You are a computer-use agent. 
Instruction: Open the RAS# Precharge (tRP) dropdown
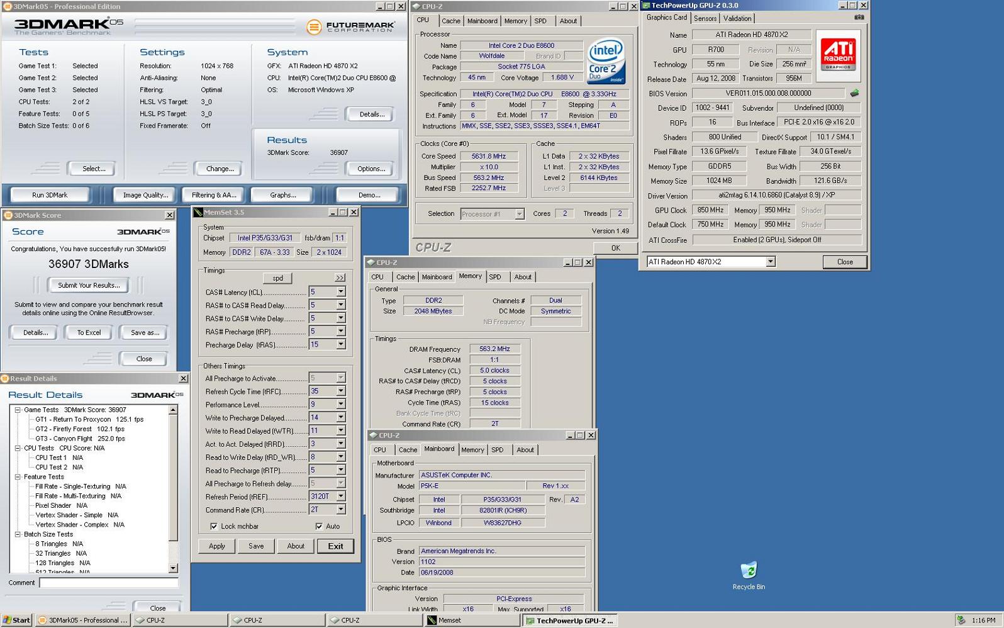pyautogui.click(x=340, y=332)
